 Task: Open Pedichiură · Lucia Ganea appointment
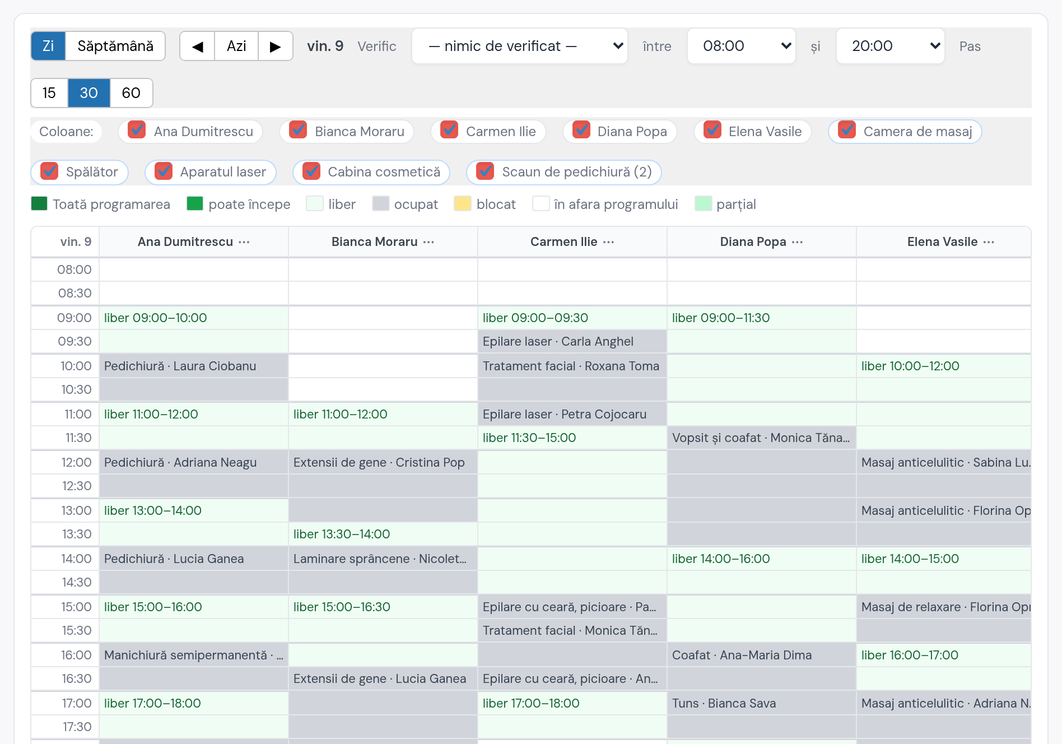[194, 559]
